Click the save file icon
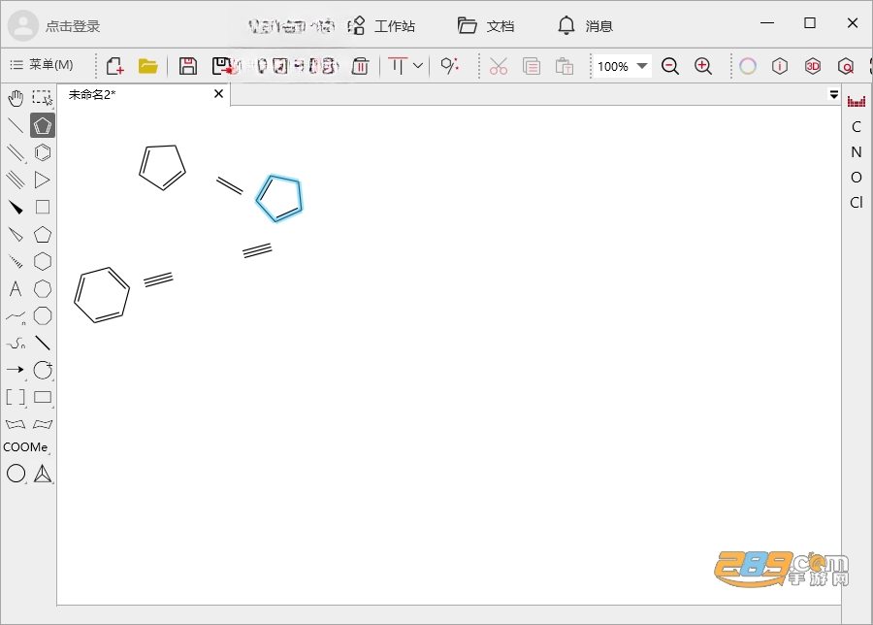The image size is (873, 625). [188, 66]
